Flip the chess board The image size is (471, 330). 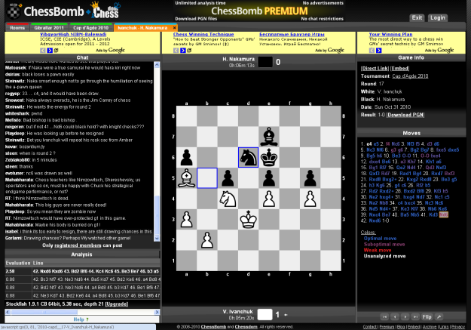pos(427,316)
